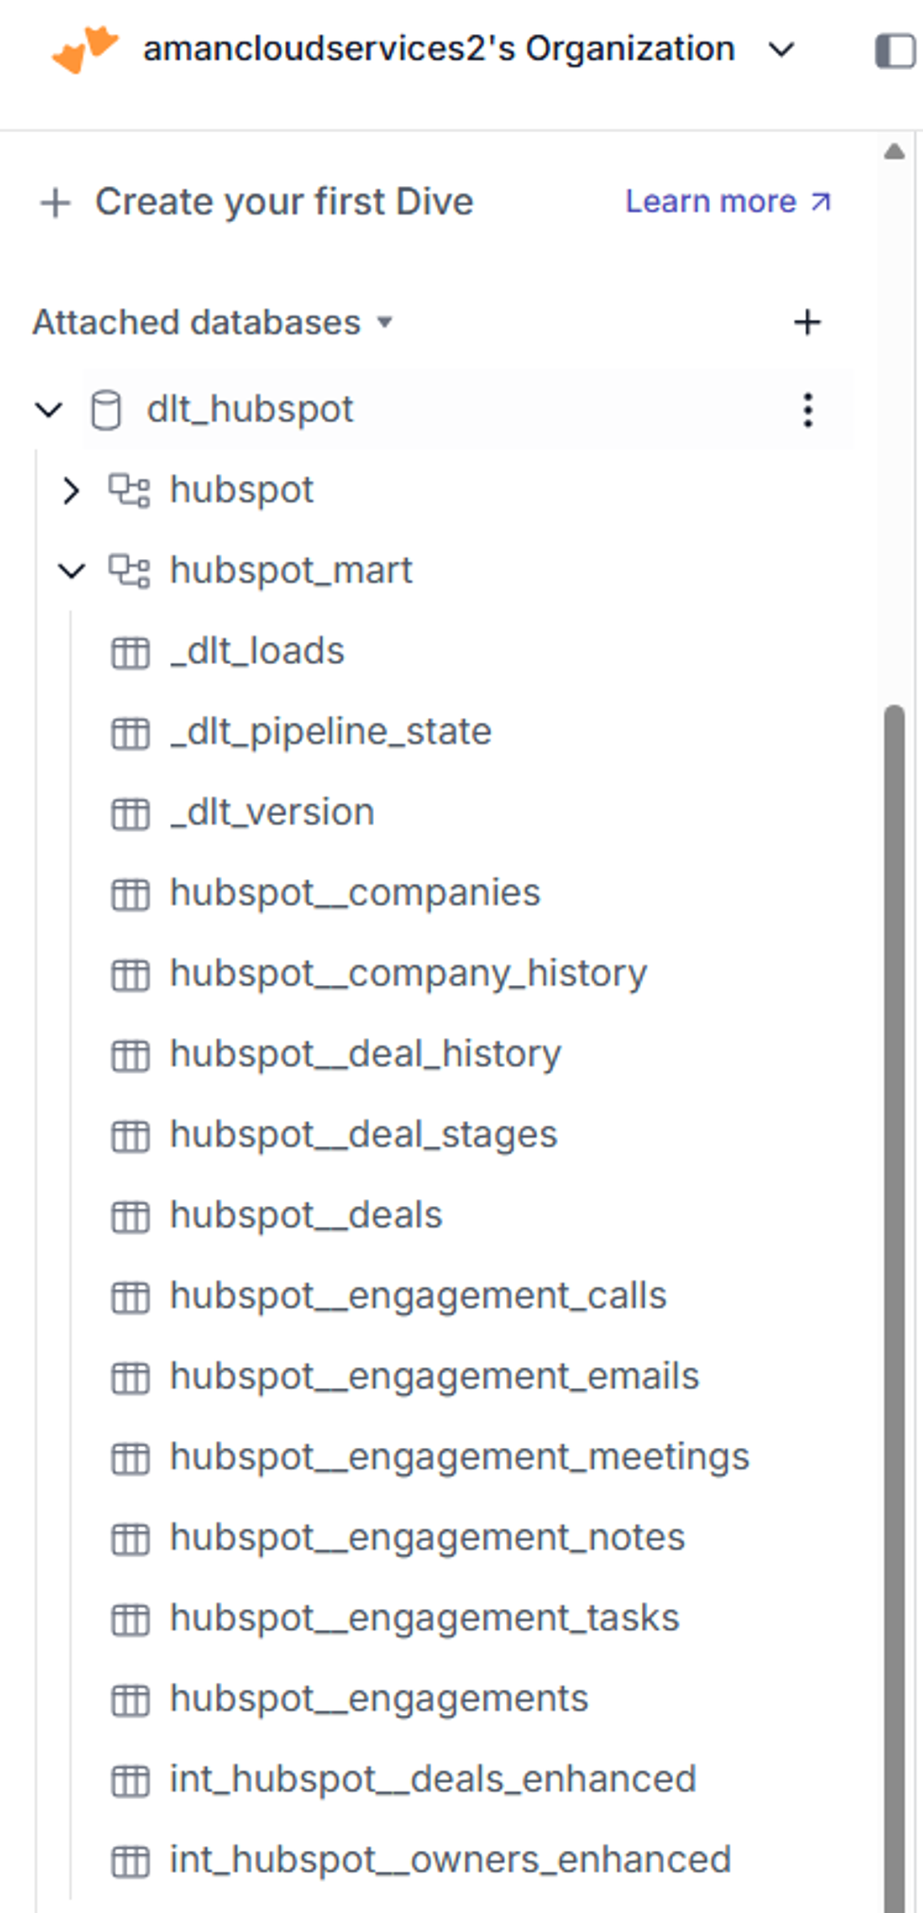The width and height of the screenshot is (923, 1913).
Task: Click the plus icon beside Create your first Dive
Action: (x=56, y=203)
